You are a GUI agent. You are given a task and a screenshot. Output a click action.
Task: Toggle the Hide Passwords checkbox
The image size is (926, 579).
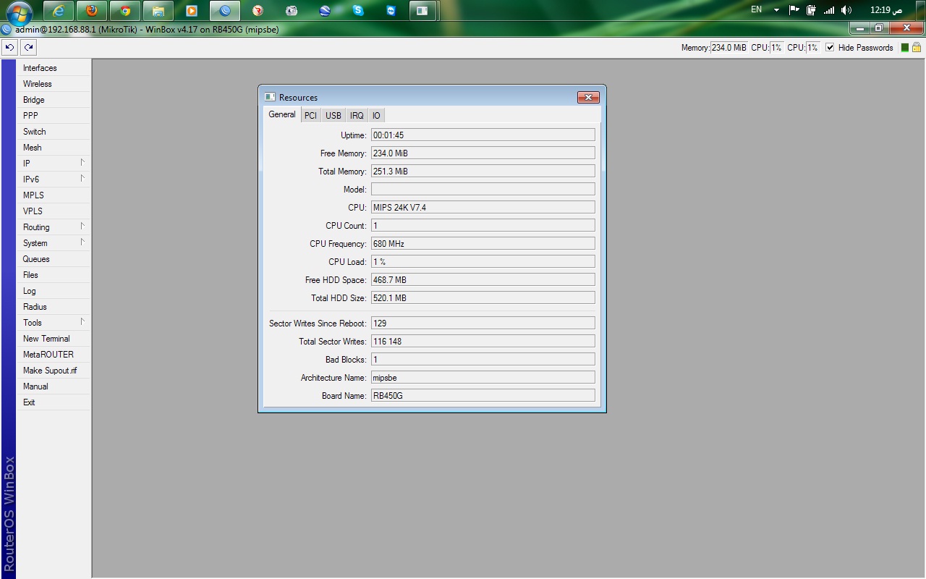[830, 48]
